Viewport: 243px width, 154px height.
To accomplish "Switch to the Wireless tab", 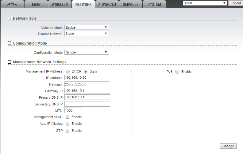I will (x=60, y=4).
